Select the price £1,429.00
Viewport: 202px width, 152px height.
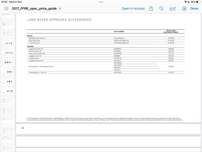click(x=171, y=41)
